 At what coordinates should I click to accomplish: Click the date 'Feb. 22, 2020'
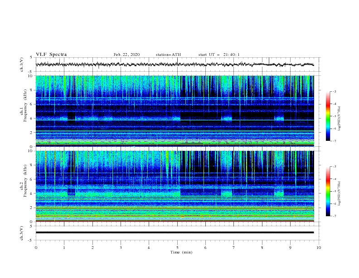click(126, 55)
